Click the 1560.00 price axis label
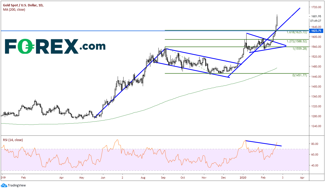326x190 pixels. (x=316, y=47)
